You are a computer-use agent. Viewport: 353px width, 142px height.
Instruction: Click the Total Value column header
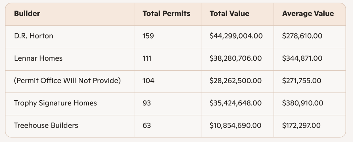(x=229, y=14)
